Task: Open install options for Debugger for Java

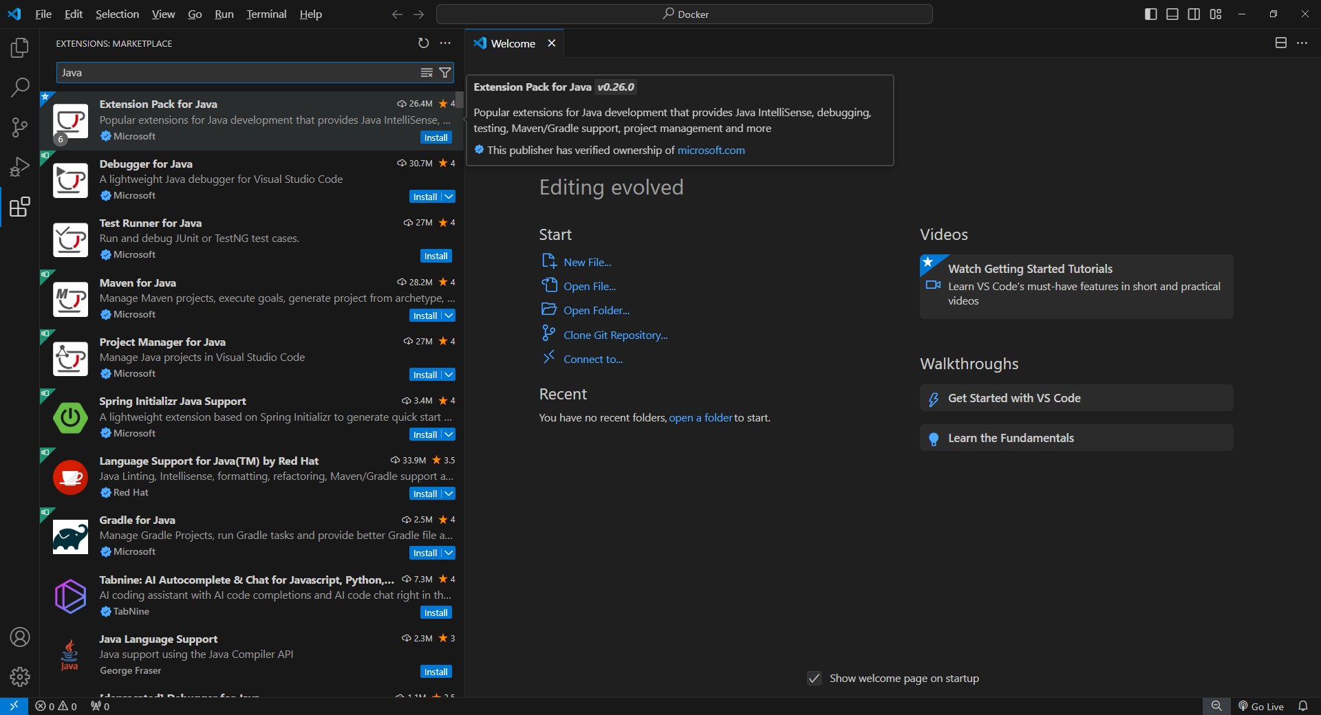Action: point(448,196)
